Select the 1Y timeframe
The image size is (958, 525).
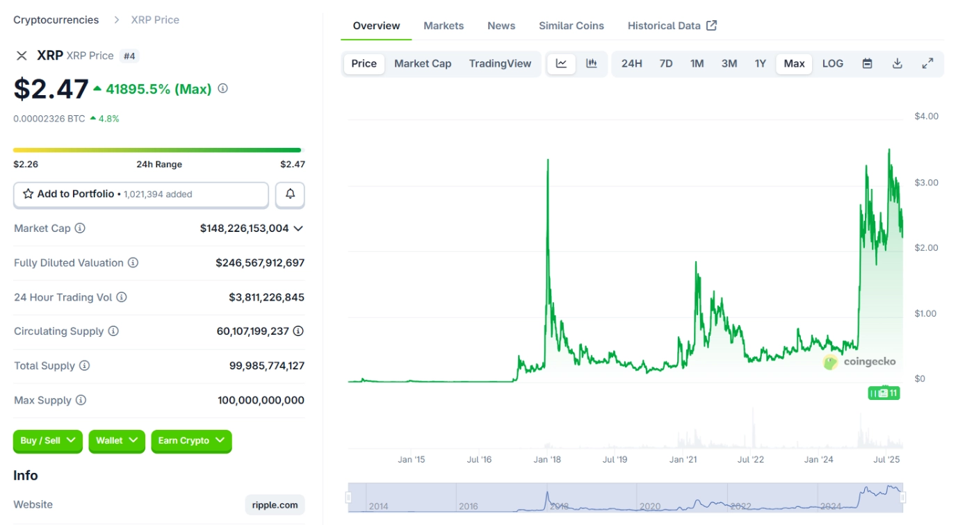(761, 63)
